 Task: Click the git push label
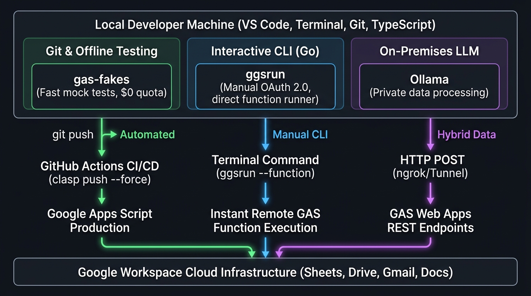73,135
